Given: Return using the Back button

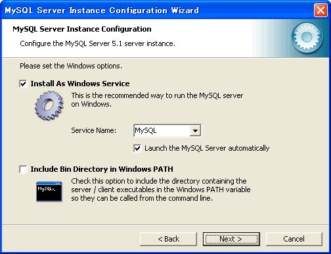Looking at the screenshot, I should point(168,239).
